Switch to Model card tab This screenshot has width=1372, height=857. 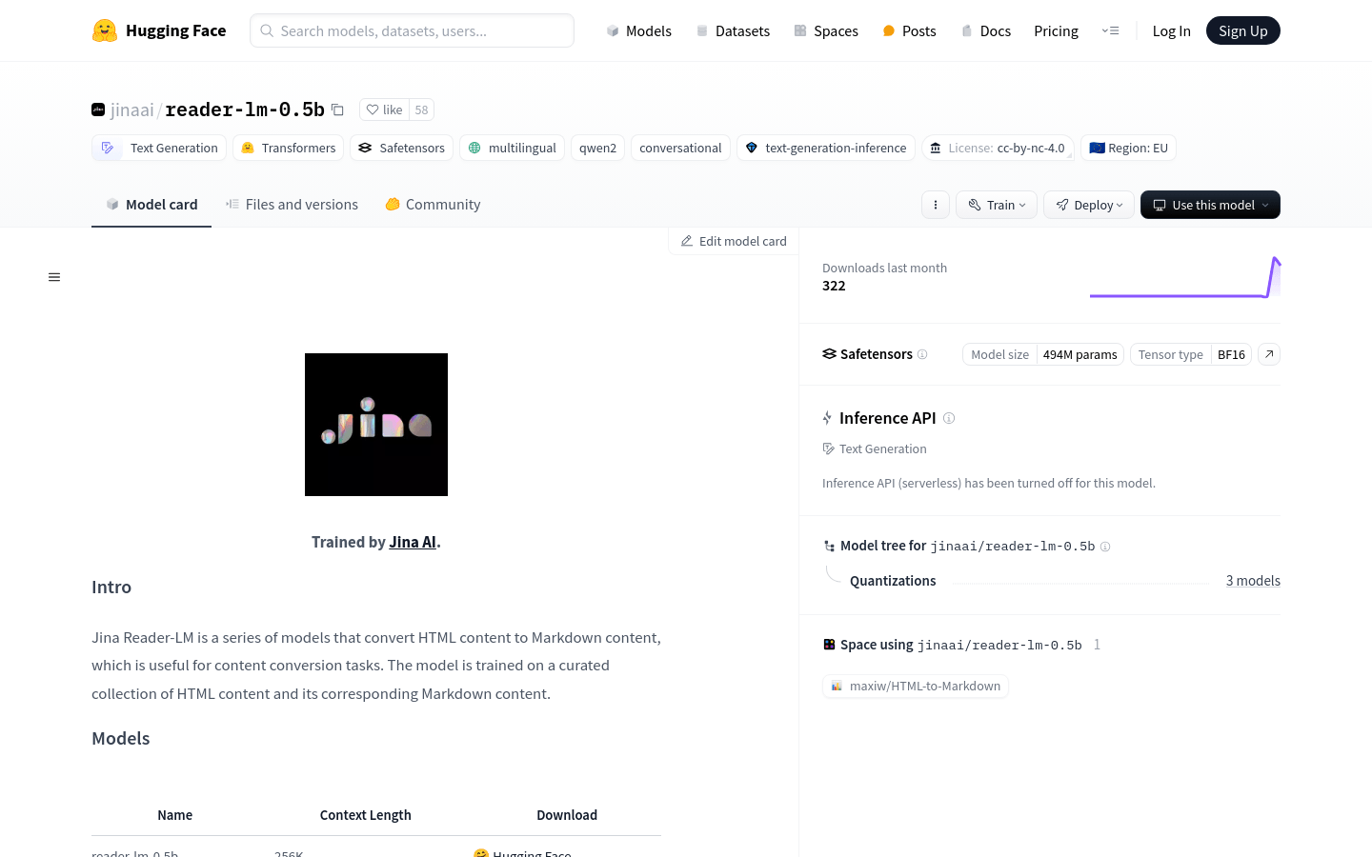coord(151,204)
